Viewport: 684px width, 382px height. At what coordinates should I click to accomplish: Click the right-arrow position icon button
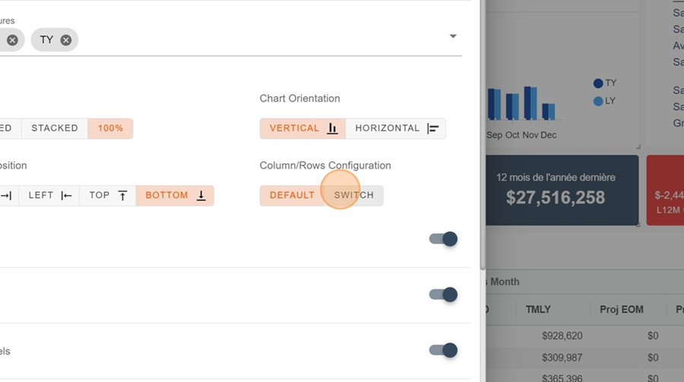tap(6, 195)
